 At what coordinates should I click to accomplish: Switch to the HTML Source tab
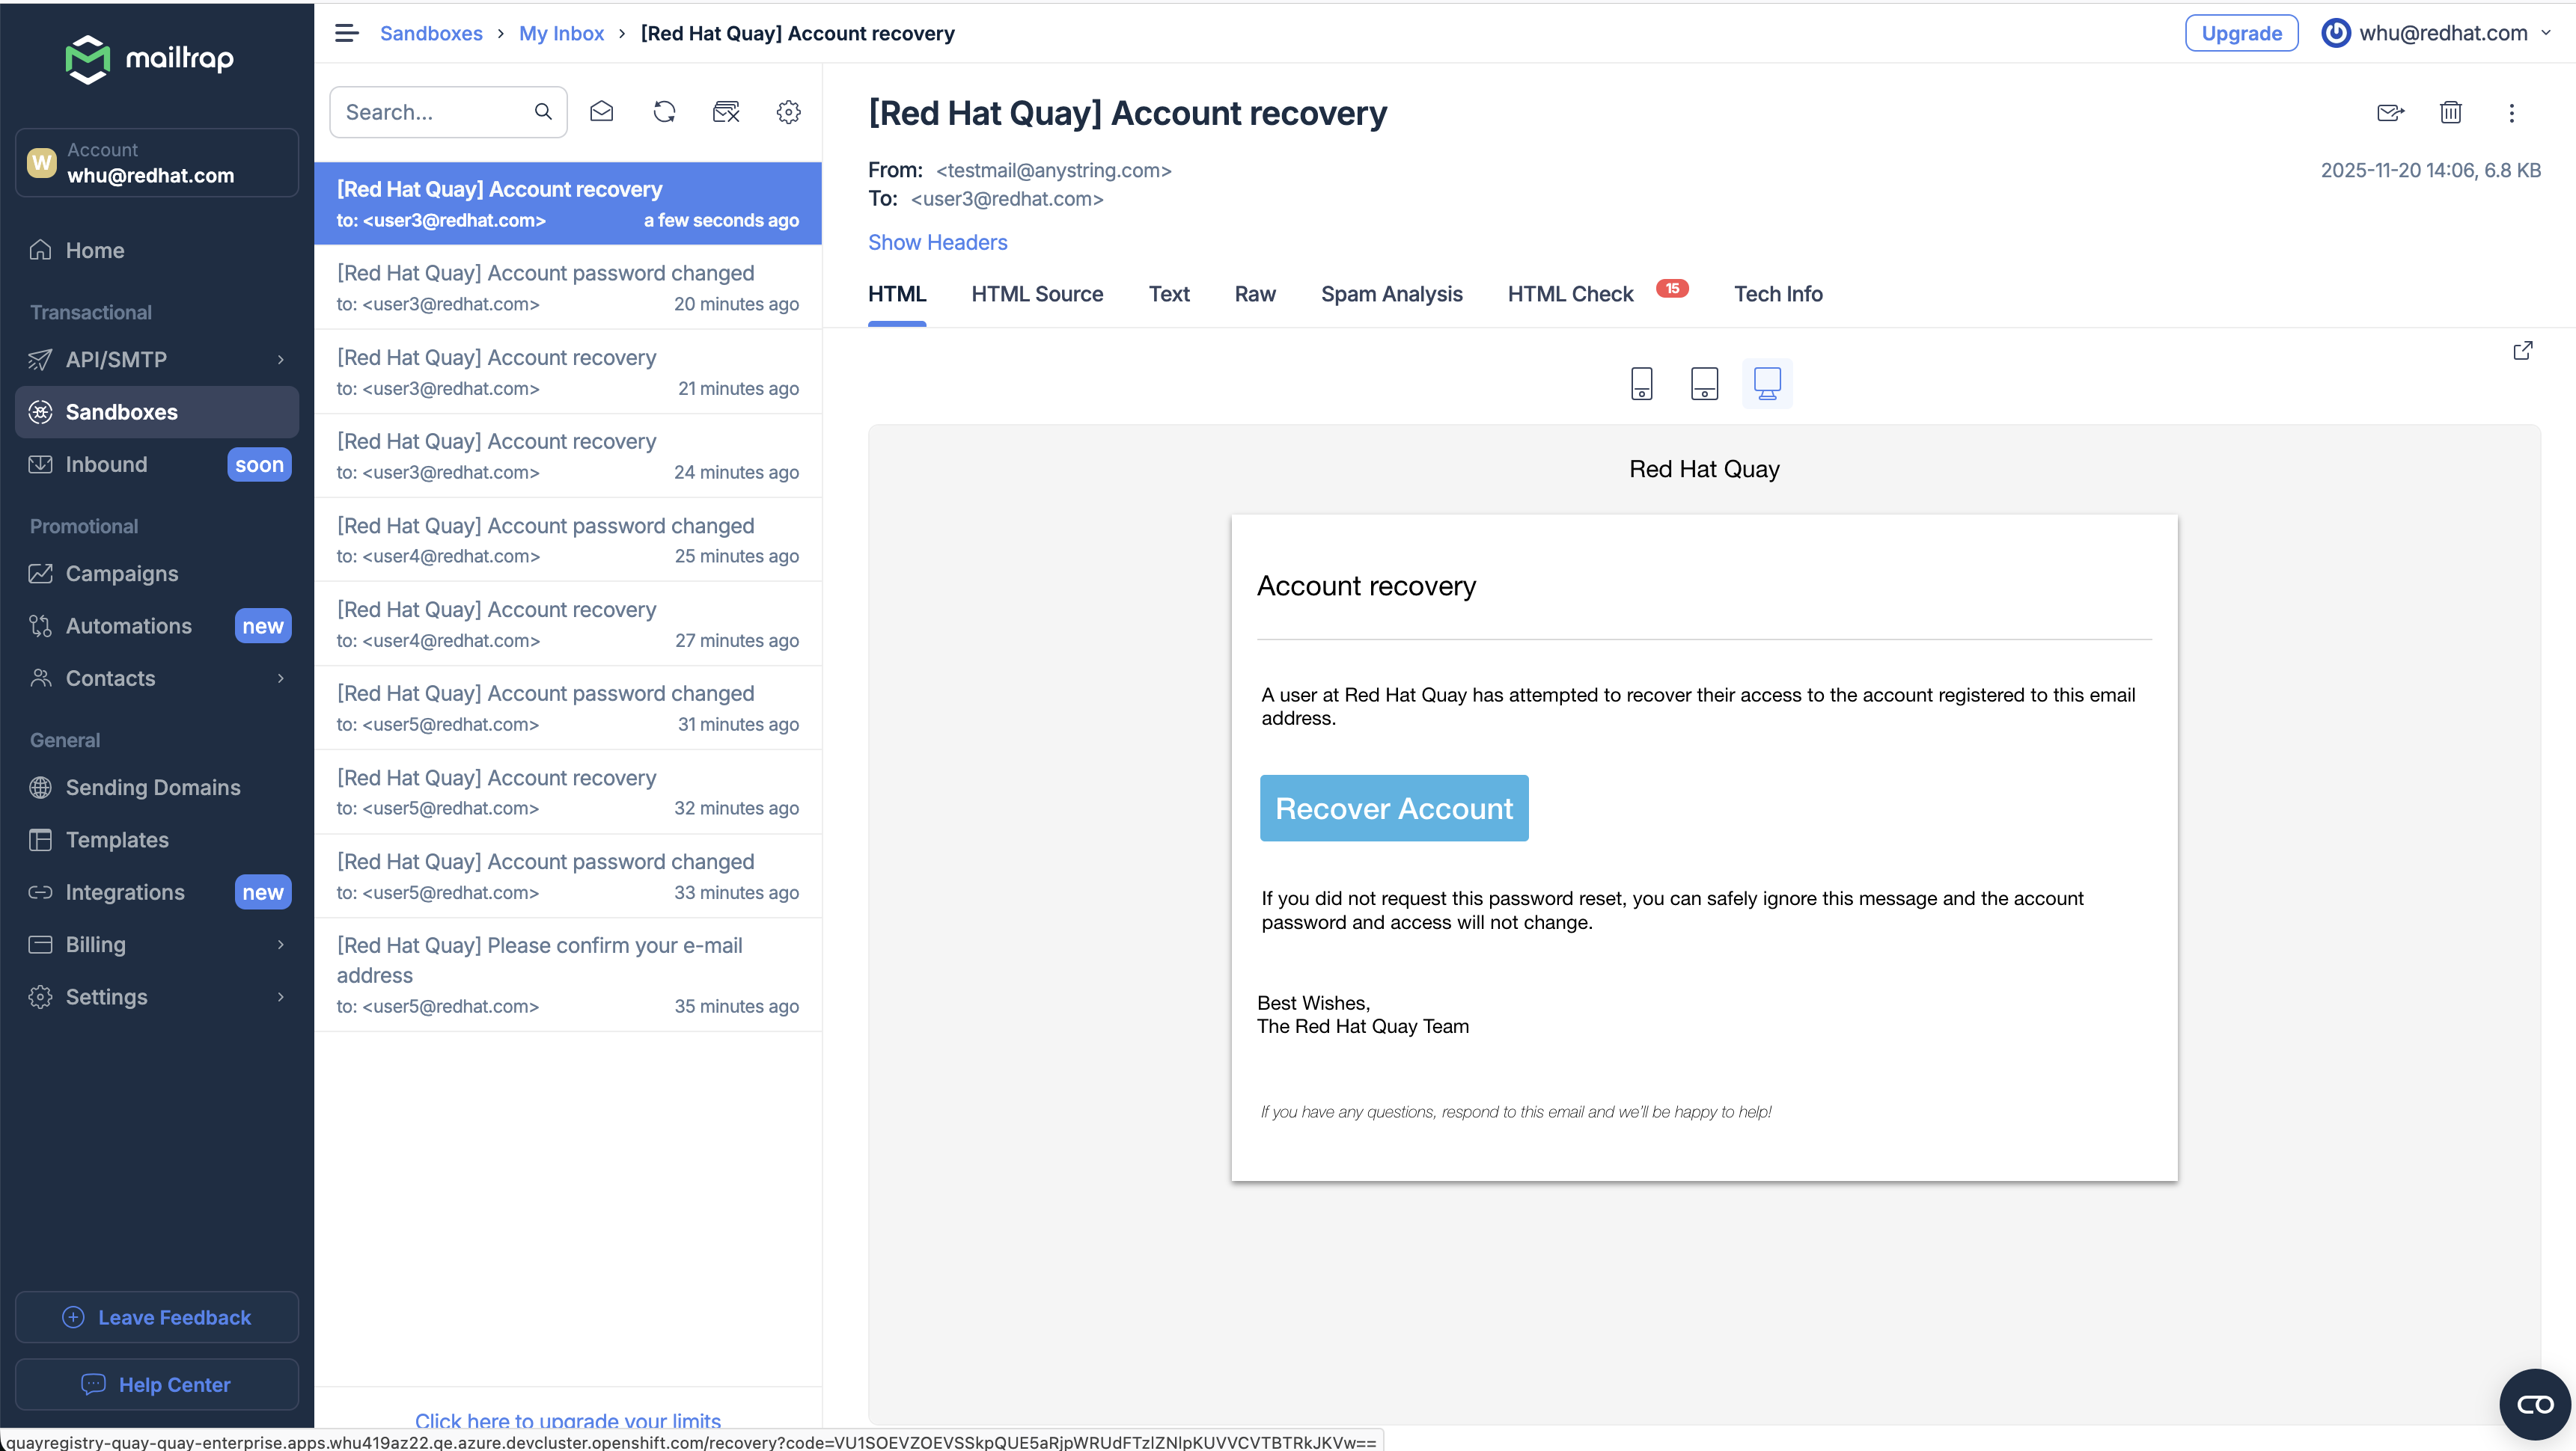[1037, 294]
